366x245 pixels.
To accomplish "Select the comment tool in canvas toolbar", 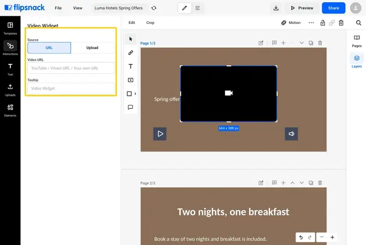I will [131, 107].
